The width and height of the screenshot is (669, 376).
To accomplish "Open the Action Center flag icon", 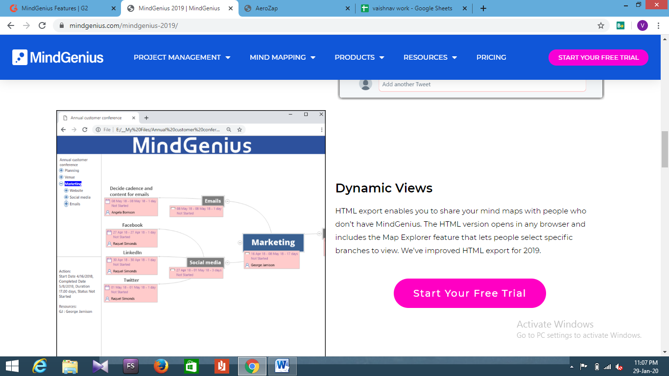I will (x=584, y=367).
